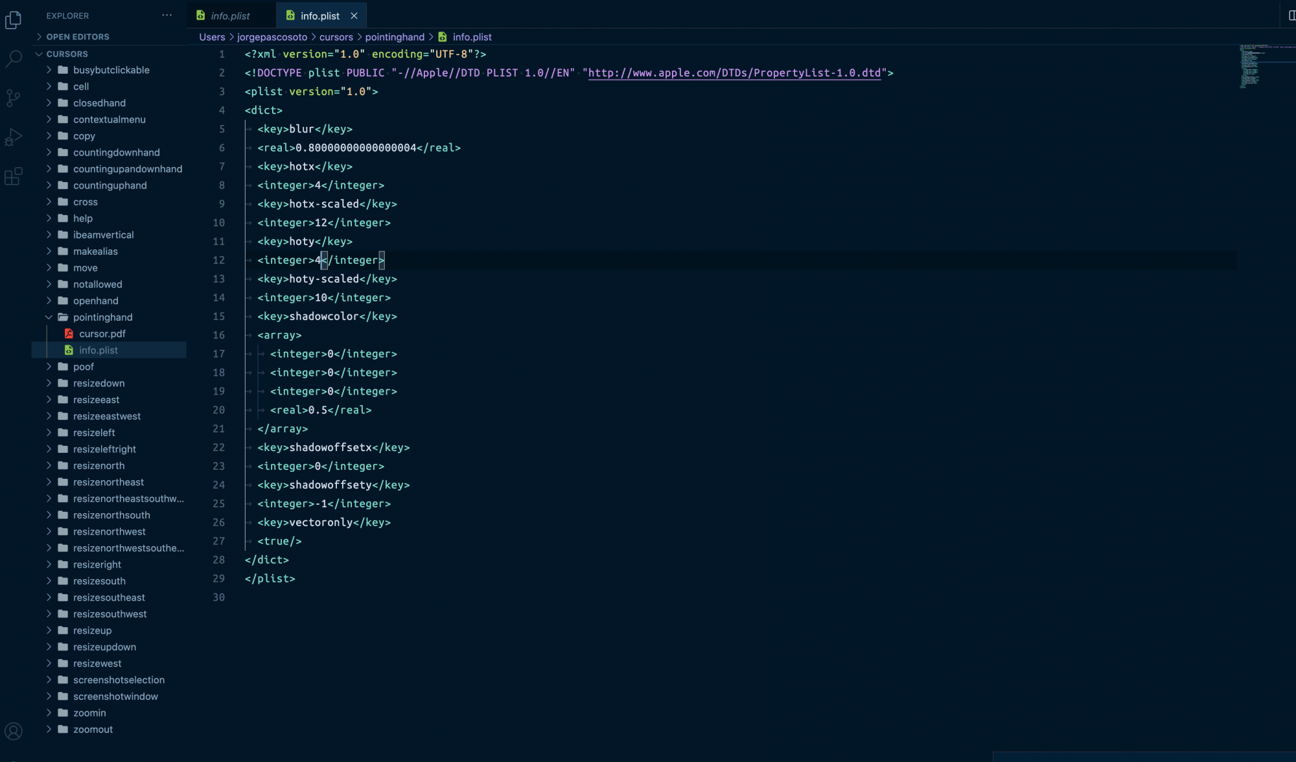Viewport: 1296px width, 762px height.
Task: Open the Accounts icon at bottom
Action: coord(13,732)
